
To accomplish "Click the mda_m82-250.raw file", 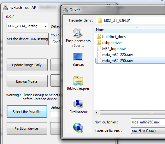I will (130, 60).
